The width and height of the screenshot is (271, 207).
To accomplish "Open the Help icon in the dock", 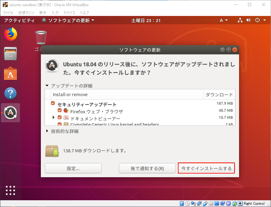I will [10, 93].
